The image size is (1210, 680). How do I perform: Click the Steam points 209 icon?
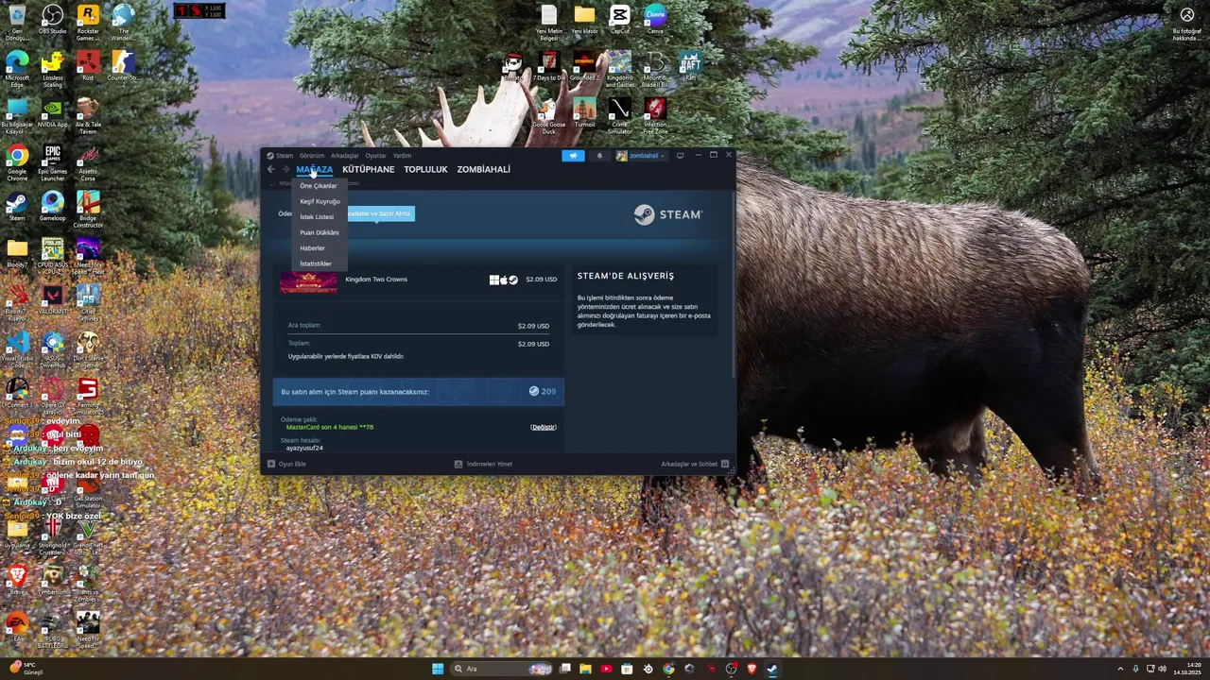534,391
